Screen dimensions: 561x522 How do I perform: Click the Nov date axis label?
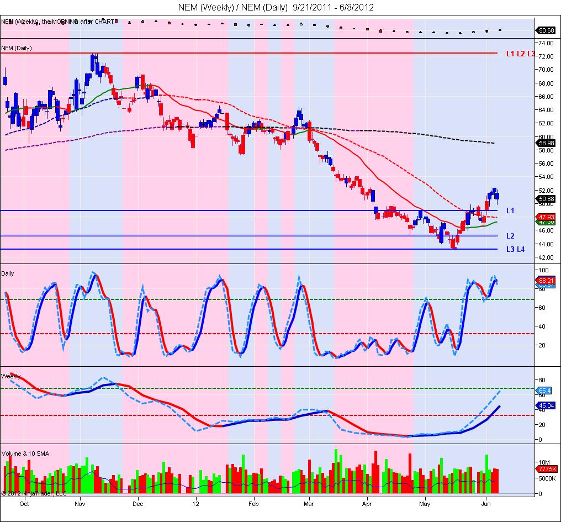(x=80, y=504)
